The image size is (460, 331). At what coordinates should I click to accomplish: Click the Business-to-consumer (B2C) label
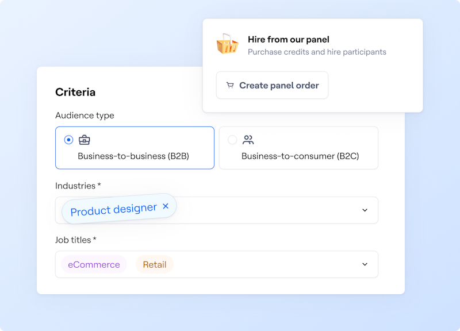pyautogui.click(x=300, y=156)
